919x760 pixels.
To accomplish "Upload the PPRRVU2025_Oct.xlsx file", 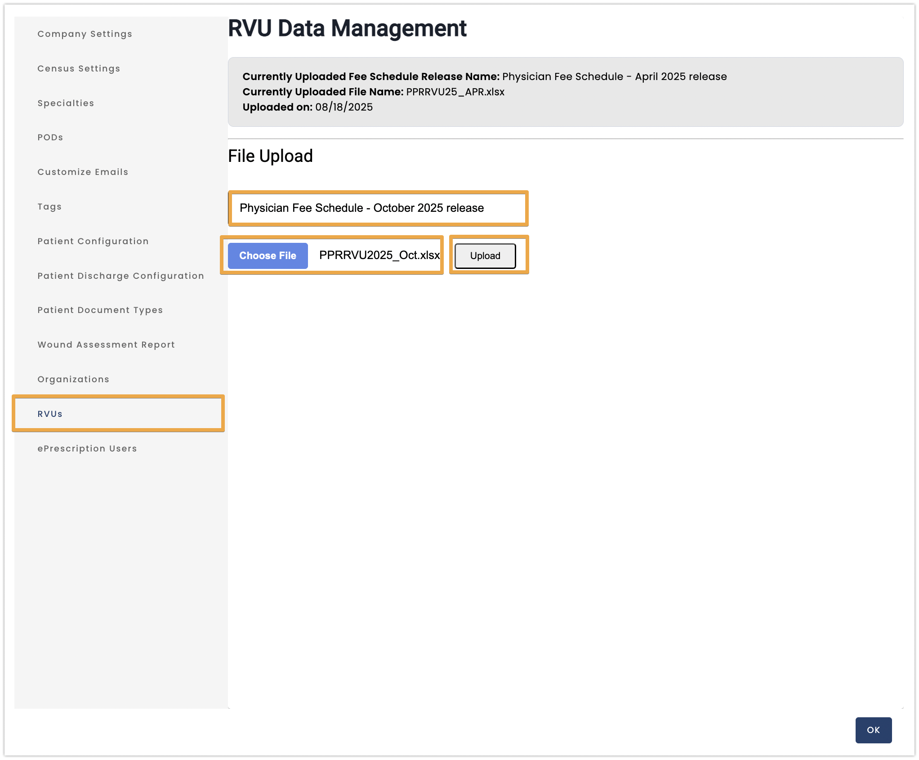I will coord(485,255).
